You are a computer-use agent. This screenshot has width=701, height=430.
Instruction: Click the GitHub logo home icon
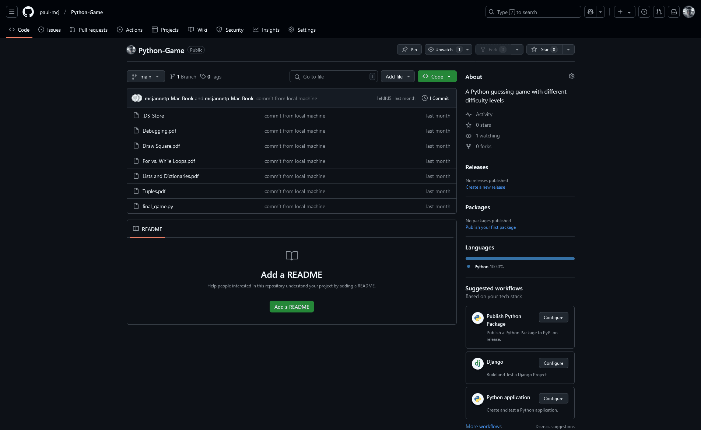tap(28, 12)
